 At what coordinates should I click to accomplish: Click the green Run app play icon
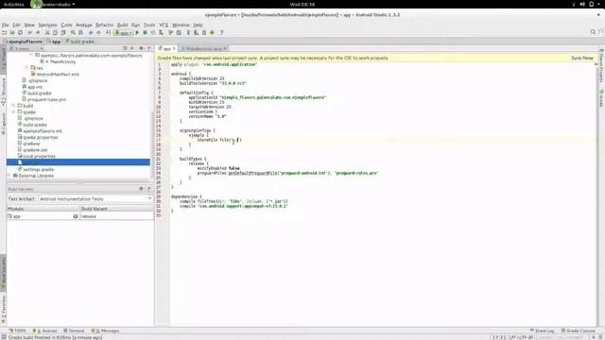[x=137, y=33]
